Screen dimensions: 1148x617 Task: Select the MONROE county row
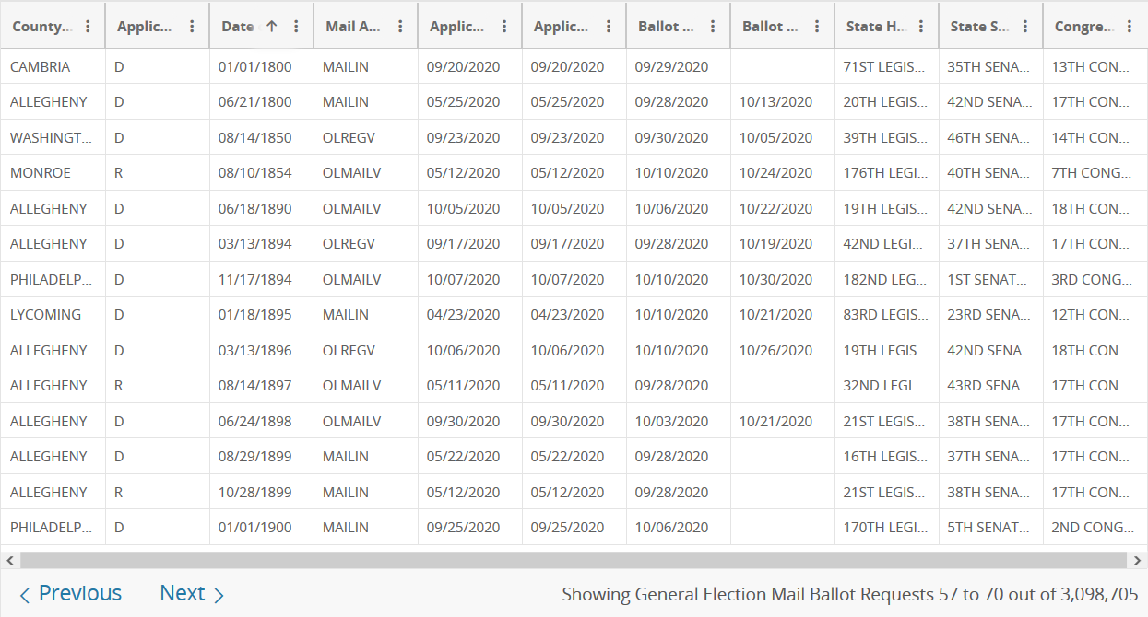[x=574, y=173]
